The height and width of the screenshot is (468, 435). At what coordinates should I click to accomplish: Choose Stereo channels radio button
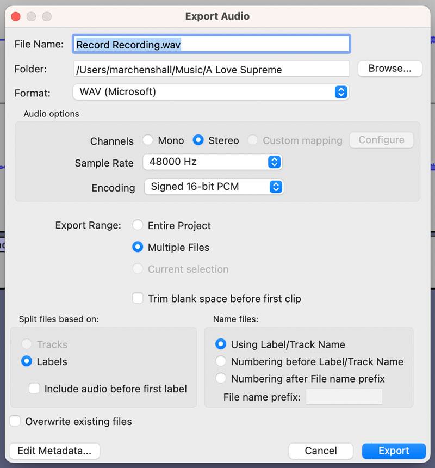tap(198, 140)
